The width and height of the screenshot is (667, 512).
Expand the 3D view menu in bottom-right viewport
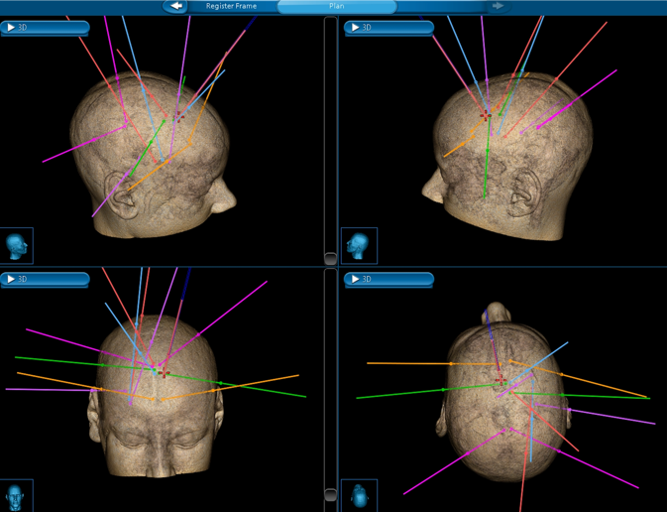[x=388, y=280]
